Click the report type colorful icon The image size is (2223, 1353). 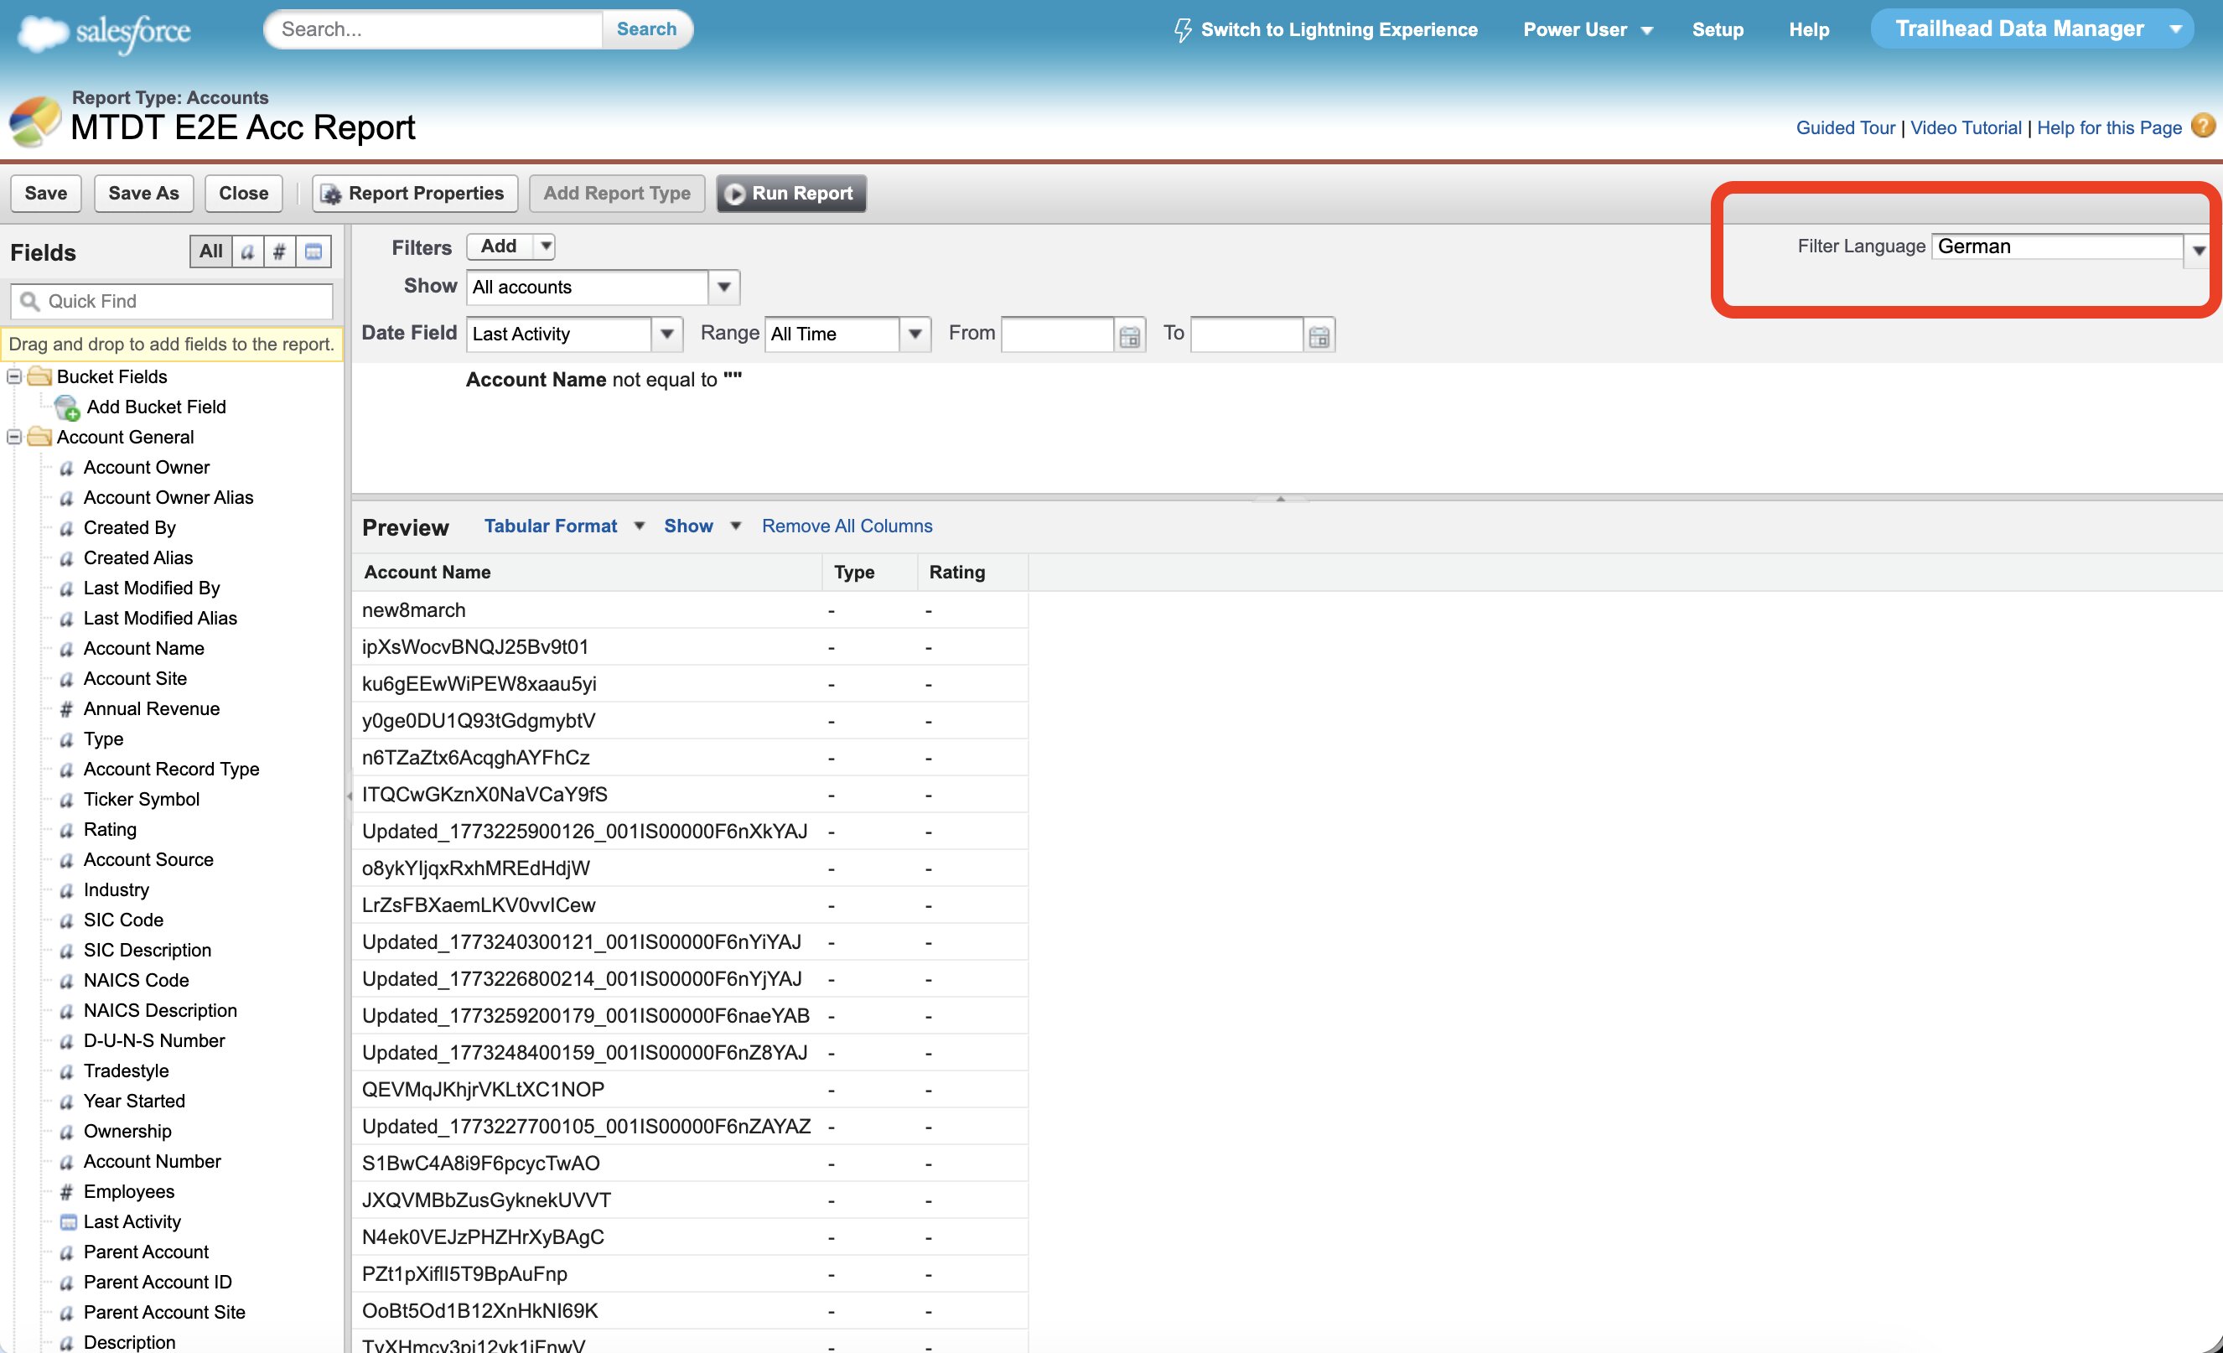click(34, 122)
